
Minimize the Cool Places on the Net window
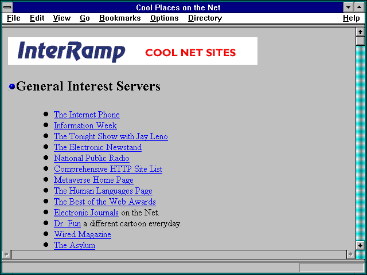(x=348, y=7)
